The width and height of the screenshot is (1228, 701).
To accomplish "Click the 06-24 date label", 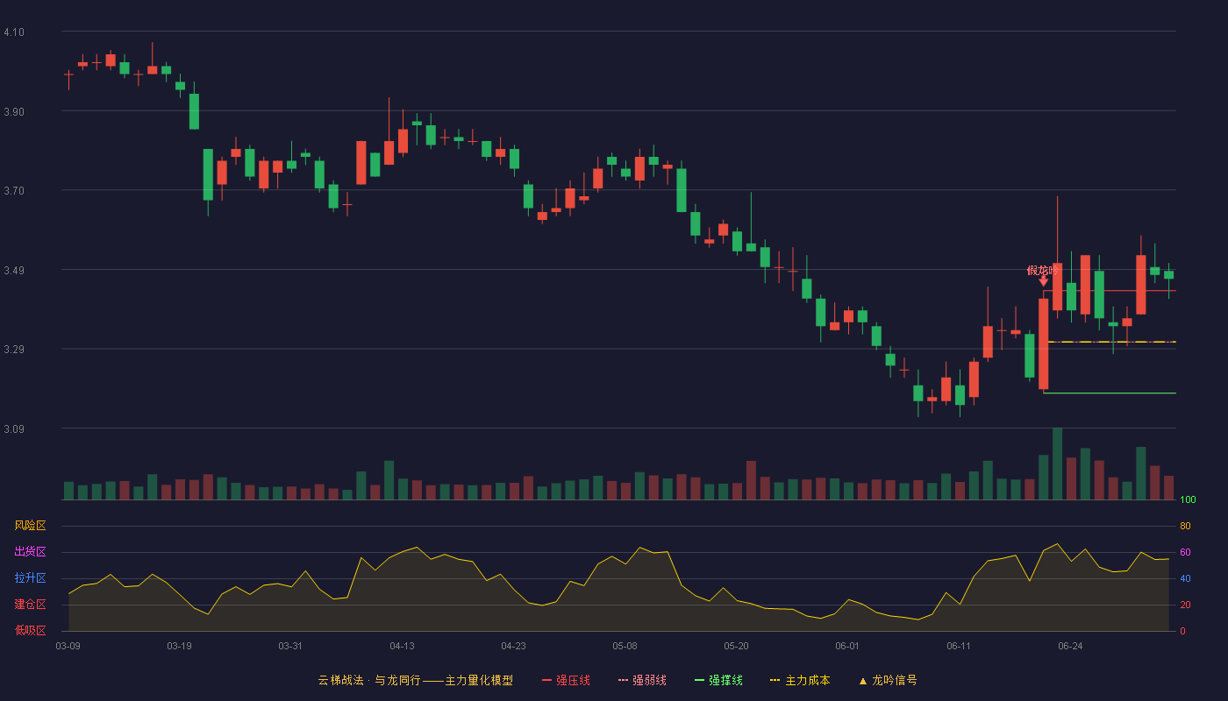I will point(1070,646).
